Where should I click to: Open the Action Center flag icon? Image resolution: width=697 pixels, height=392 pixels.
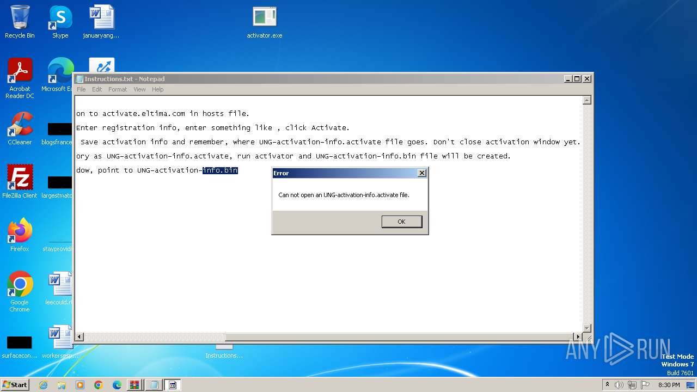(645, 385)
